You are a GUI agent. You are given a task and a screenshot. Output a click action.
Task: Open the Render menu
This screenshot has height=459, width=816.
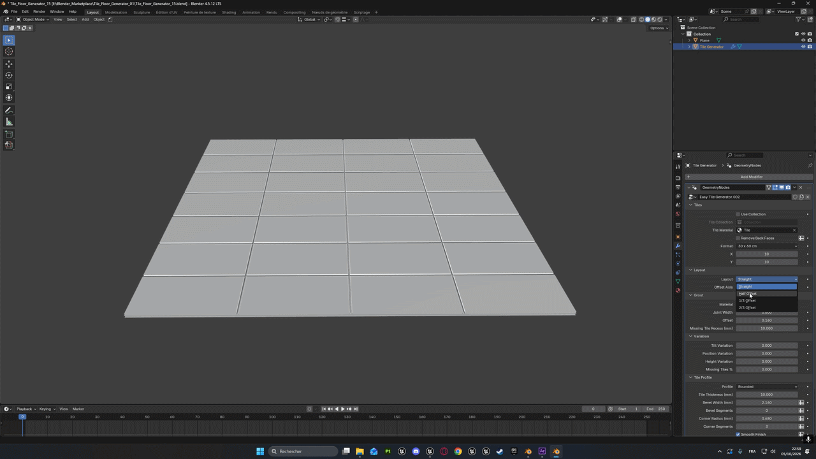tap(39, 11)
